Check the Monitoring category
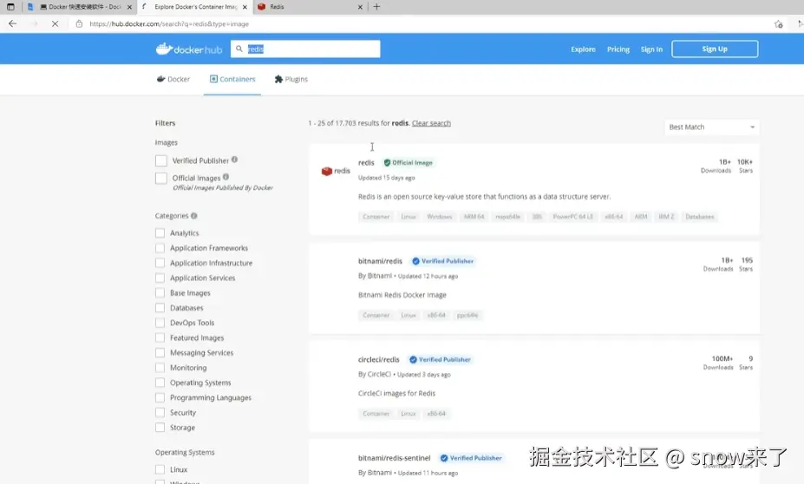This screenshot has width=804, height=484. (x=160, y=368)
